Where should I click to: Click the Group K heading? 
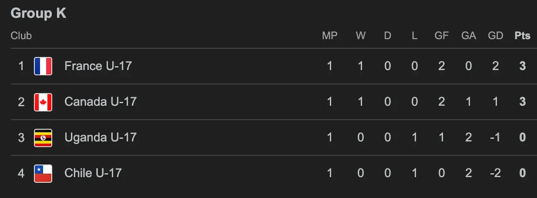coord(38,13)
